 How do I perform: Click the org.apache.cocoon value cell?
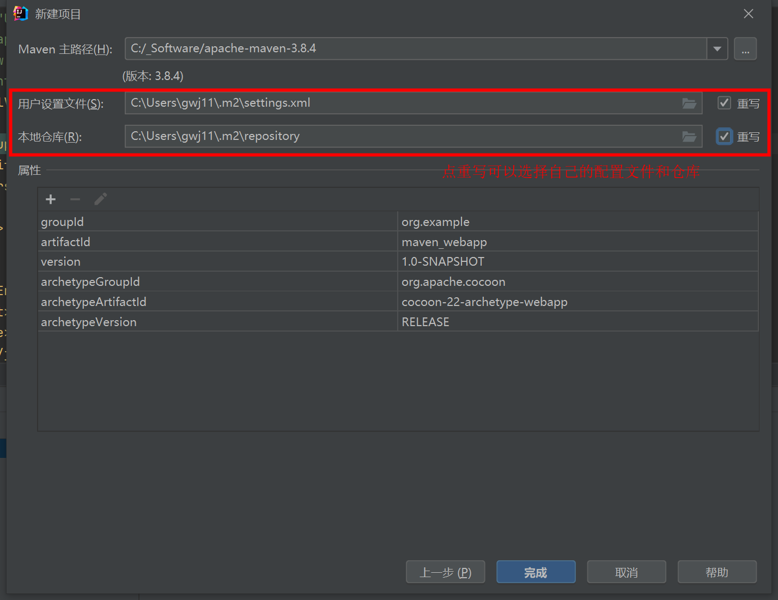pos(578,282)
